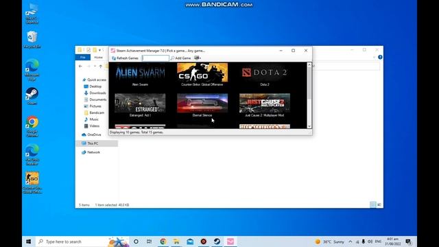This screenshot has width=439, height=247.
Task: Open the Quick Access Toolbar dropdown in Explorer
Action: [x=100, y=50]
